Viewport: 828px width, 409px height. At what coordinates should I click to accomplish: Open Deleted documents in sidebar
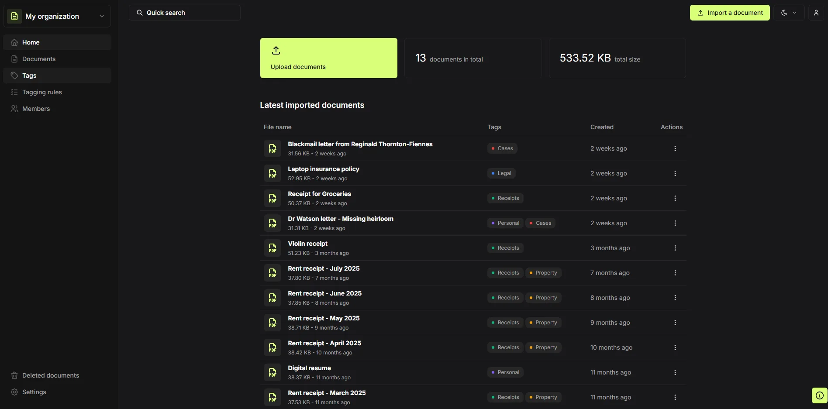(51, 375)
